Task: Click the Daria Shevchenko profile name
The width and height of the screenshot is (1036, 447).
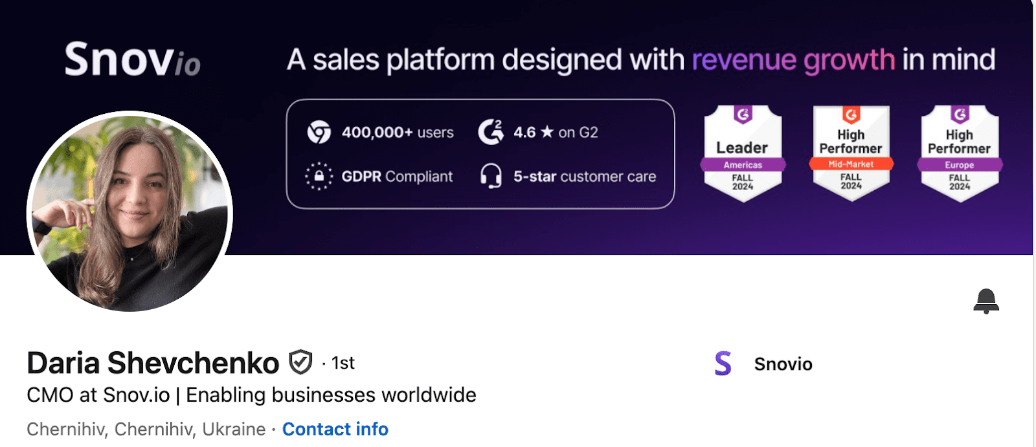Action: [153, 363]
